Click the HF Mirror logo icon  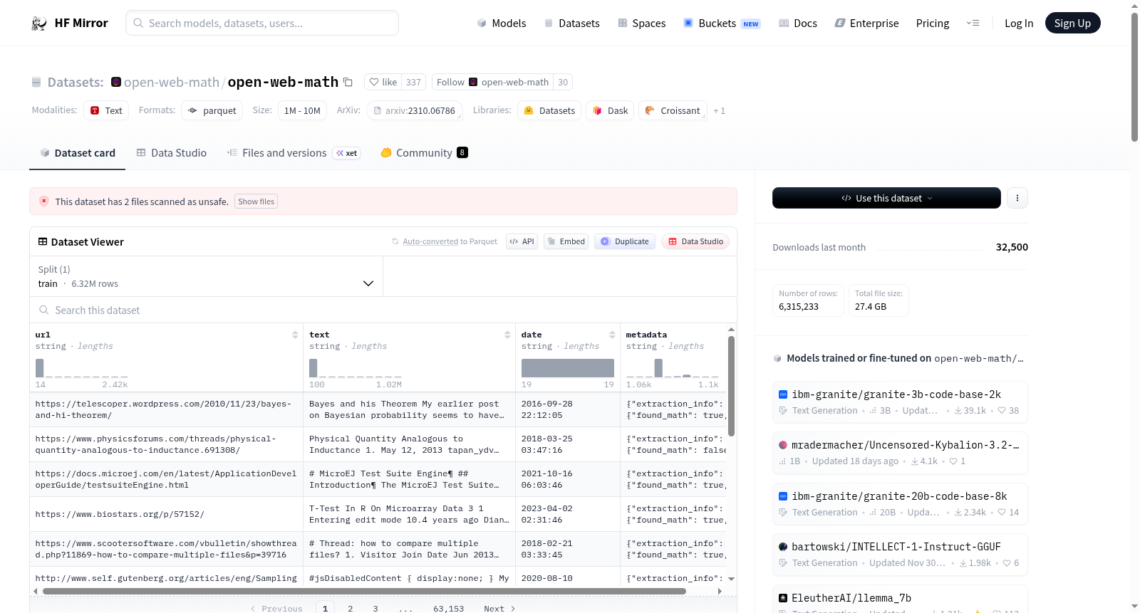click(39, 23)
